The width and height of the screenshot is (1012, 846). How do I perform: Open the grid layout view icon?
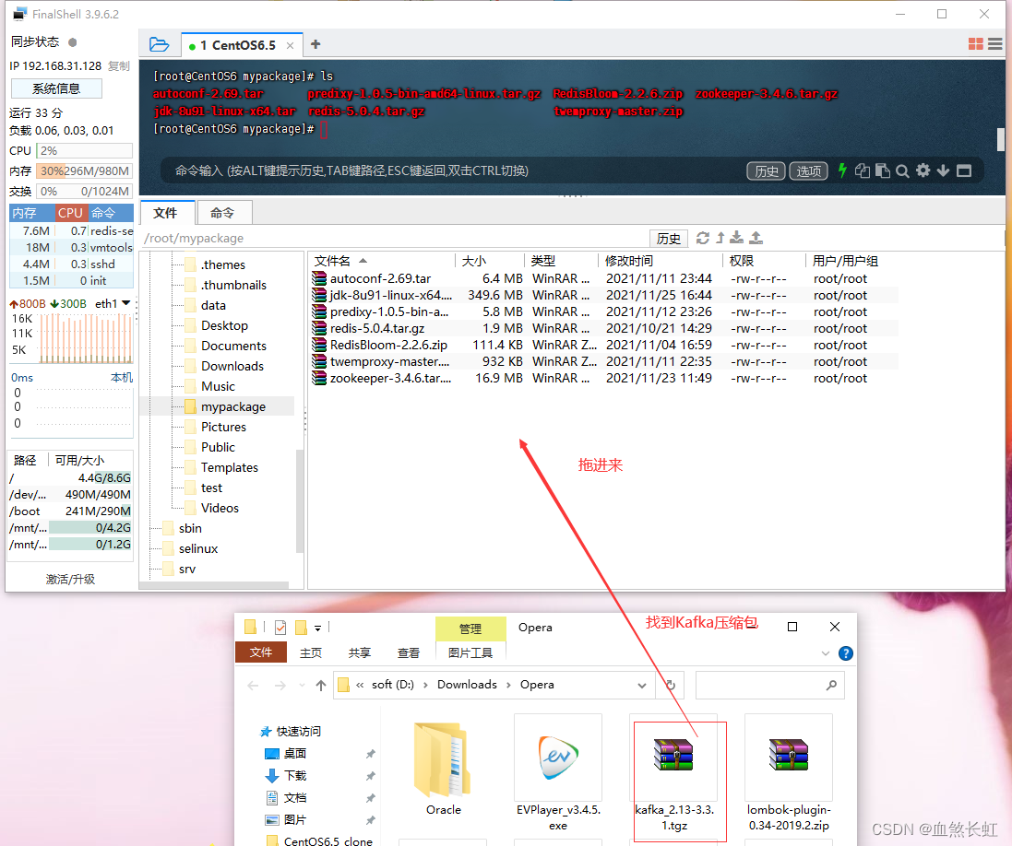coord(975,44)
